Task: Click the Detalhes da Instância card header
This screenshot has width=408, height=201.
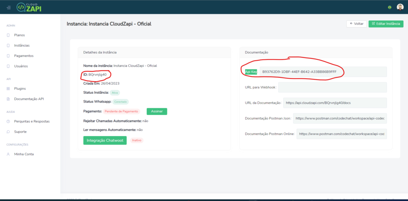Action: point(154,52)
